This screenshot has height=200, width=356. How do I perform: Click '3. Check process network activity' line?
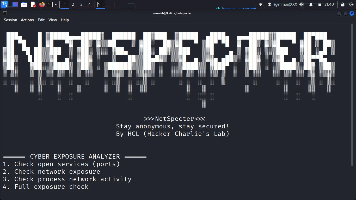67,179
